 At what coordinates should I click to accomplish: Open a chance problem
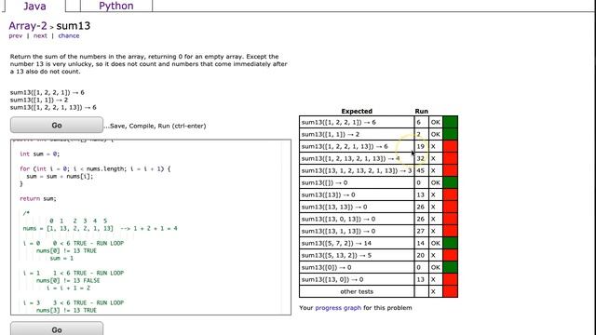pyautogui.click(x=69, y=35)
